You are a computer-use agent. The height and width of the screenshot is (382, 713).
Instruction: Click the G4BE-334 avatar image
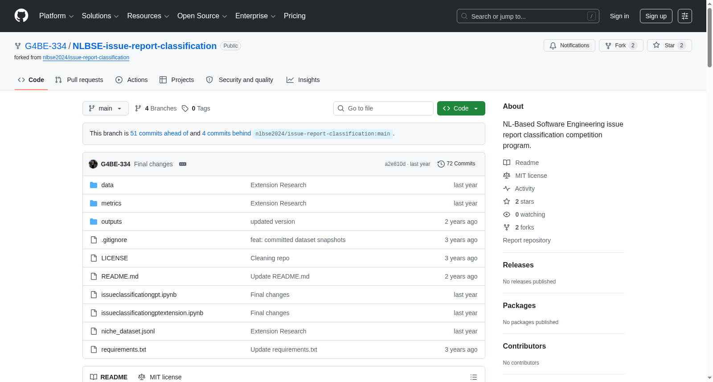point(93,164)
